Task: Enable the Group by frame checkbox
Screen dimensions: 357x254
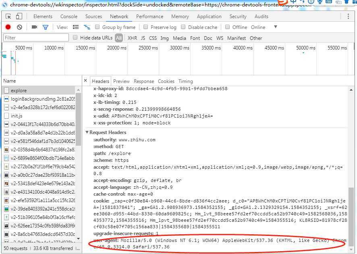Action: pyautogui.click(x=97, y=27)
